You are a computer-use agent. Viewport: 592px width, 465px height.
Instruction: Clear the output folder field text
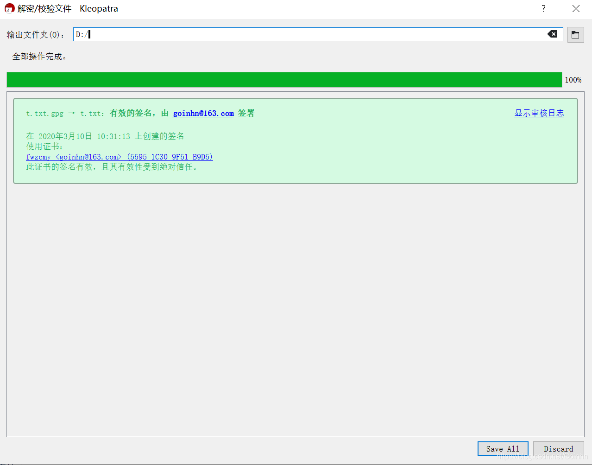click(x=552, y=34)
